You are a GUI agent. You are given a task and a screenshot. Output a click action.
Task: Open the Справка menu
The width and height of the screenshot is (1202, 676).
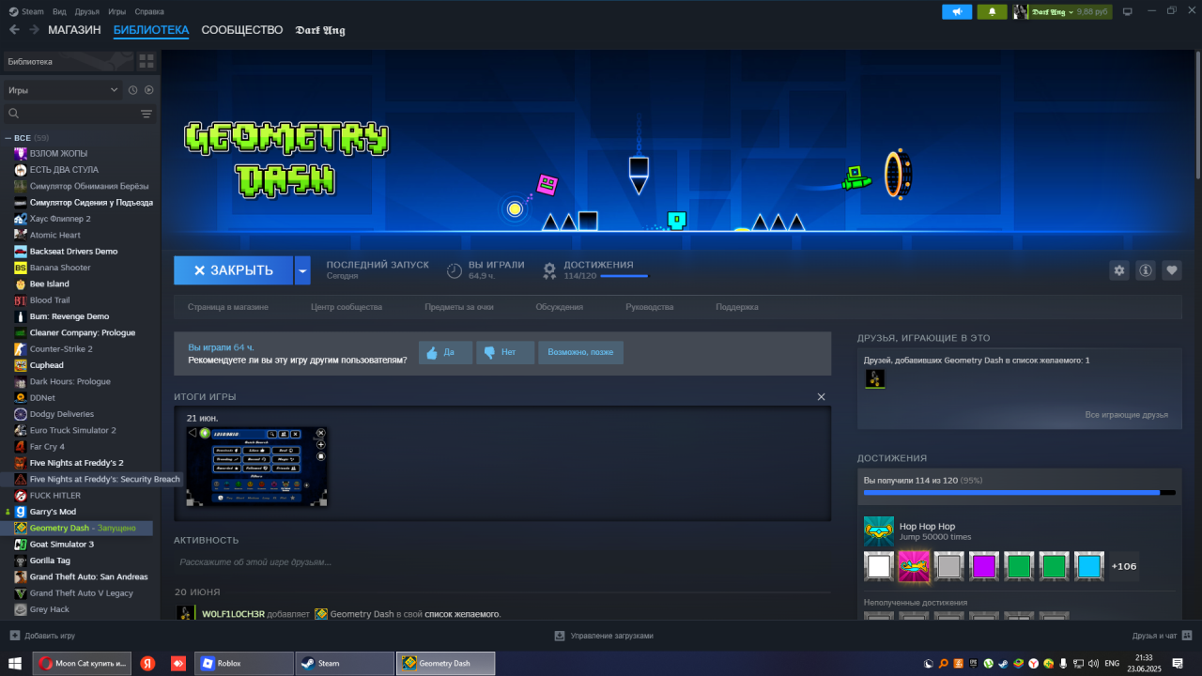pyautogui.click(x=149, y=11)
